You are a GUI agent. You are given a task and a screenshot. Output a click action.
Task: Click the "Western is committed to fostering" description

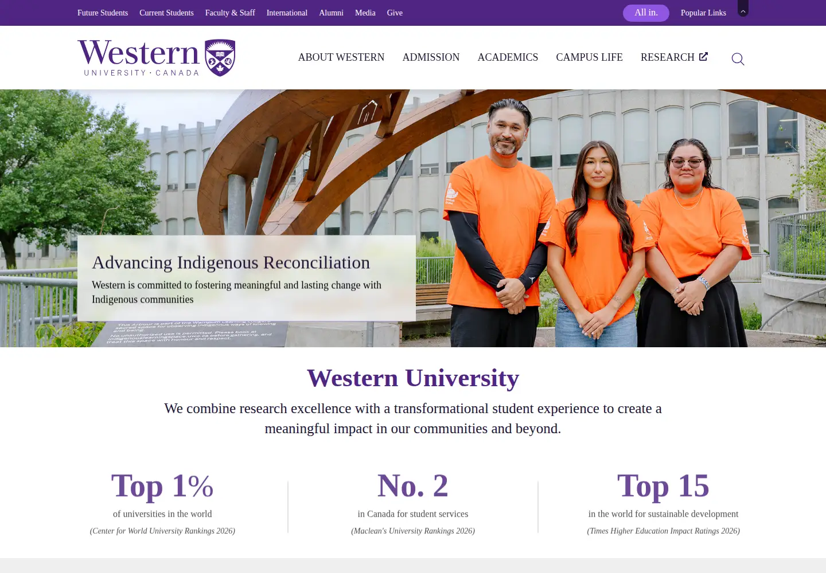pyautogui.click(x=236, y=292)
